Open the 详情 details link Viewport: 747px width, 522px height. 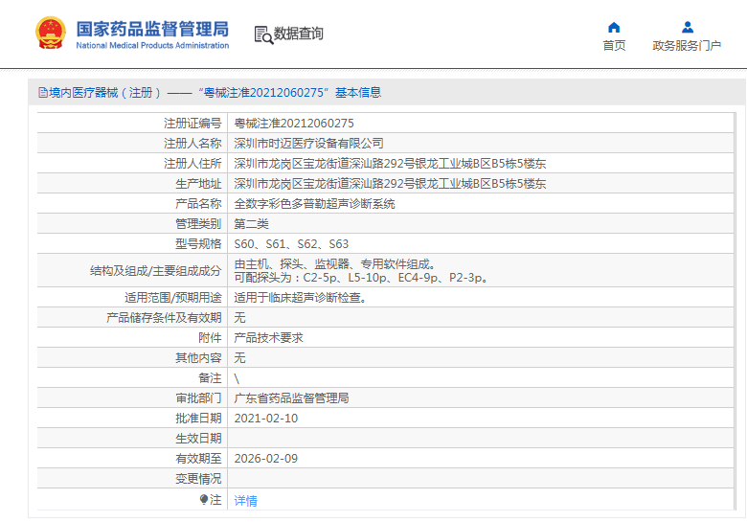[x=246, y=500]
